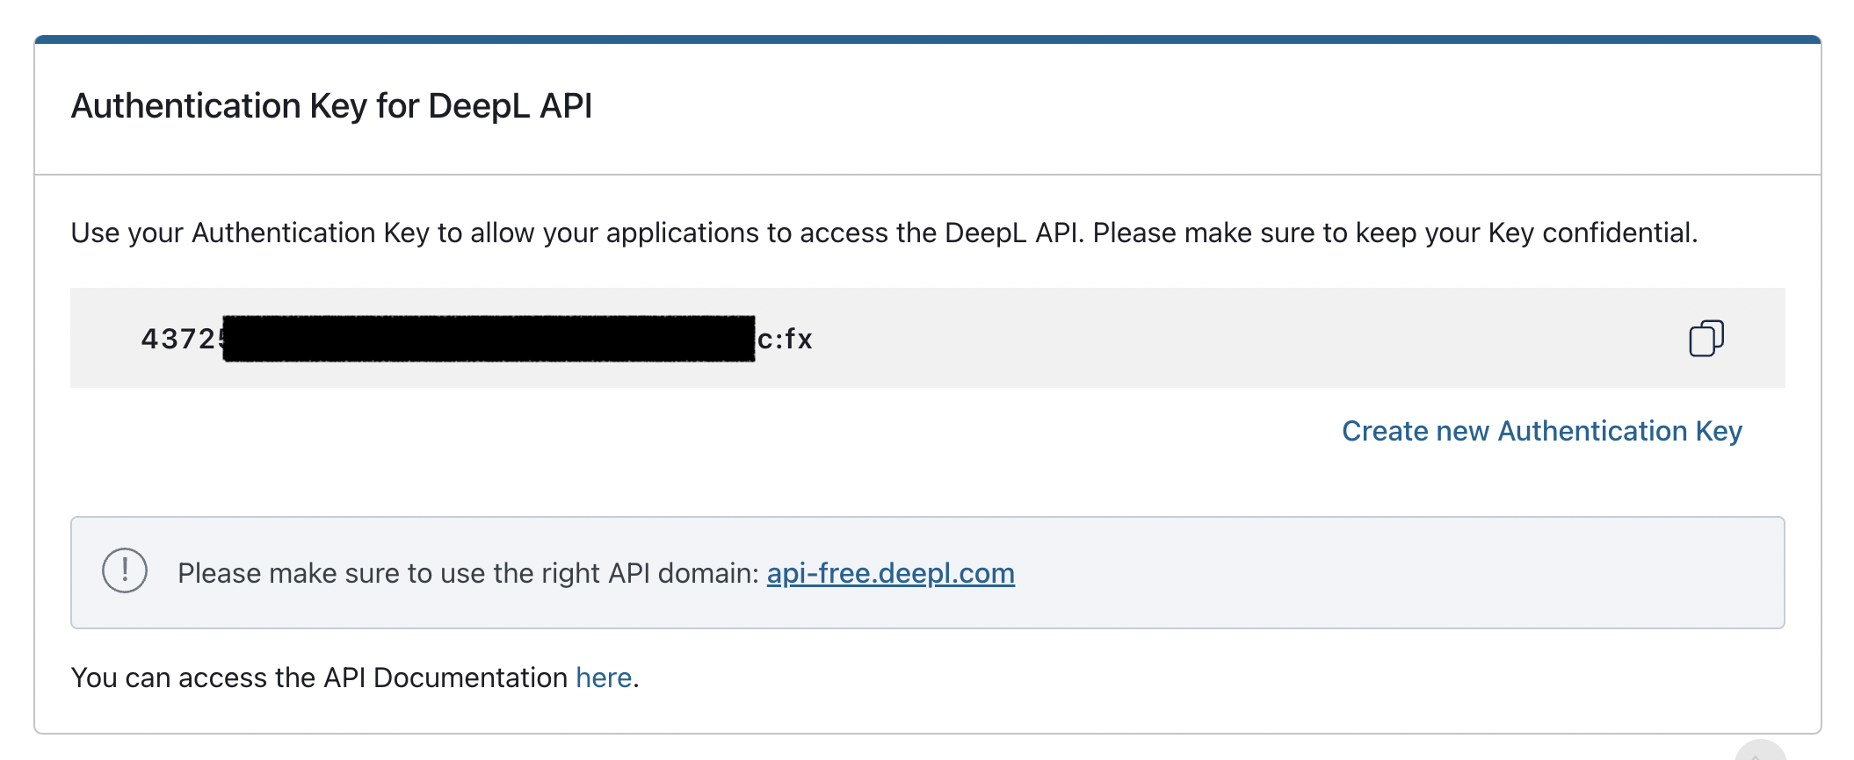
Task: Click the "Please make sure to keep your Key confidential" sentence
Action: click(x=1394, y=233)
